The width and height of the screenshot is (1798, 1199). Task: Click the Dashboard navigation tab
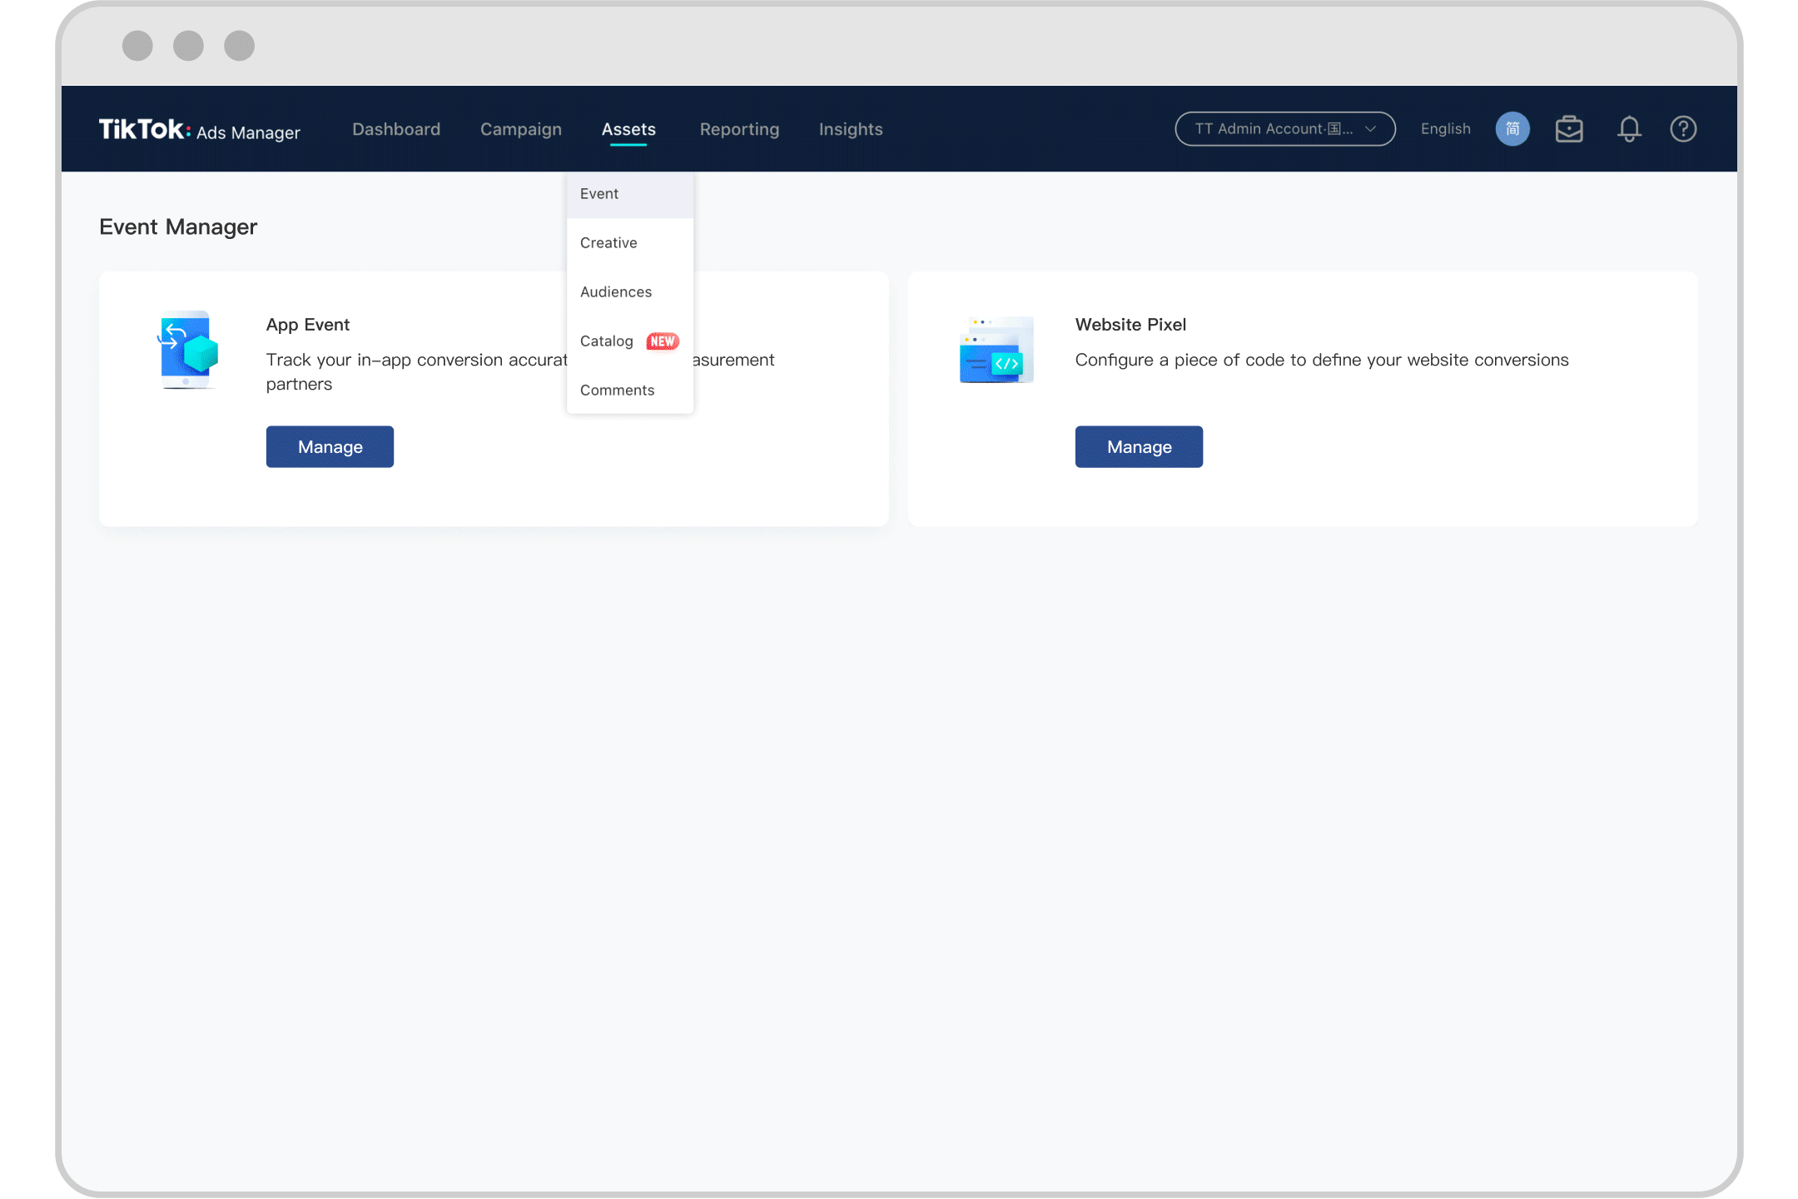(395, 128)
